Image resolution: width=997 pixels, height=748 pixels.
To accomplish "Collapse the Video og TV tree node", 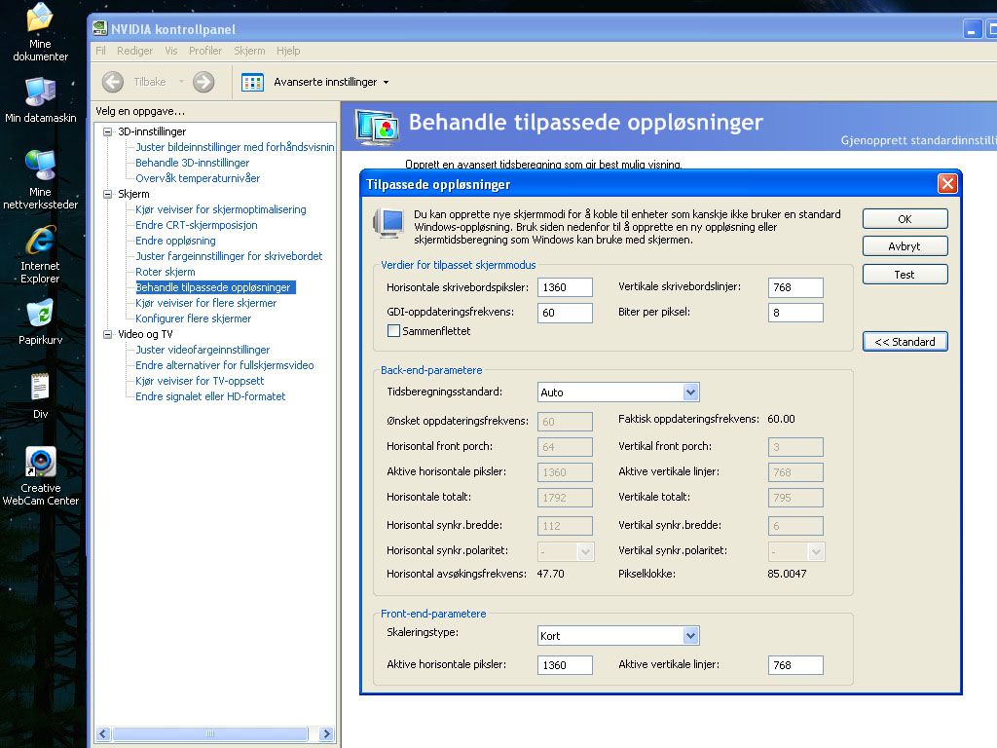I will 107,334.
